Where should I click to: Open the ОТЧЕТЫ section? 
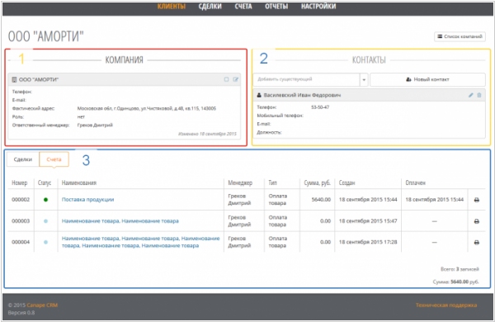pos(276,7)
